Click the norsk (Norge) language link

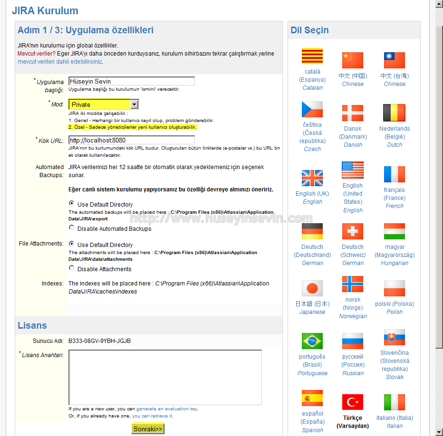(353, 303)
